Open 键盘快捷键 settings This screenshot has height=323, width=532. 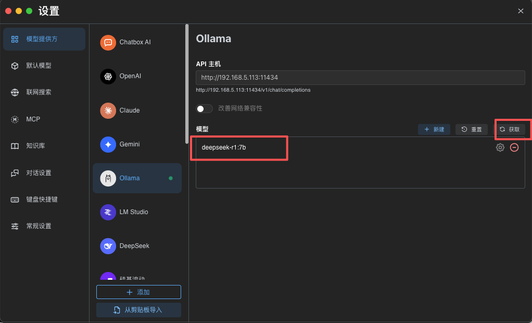coord(42,200)
